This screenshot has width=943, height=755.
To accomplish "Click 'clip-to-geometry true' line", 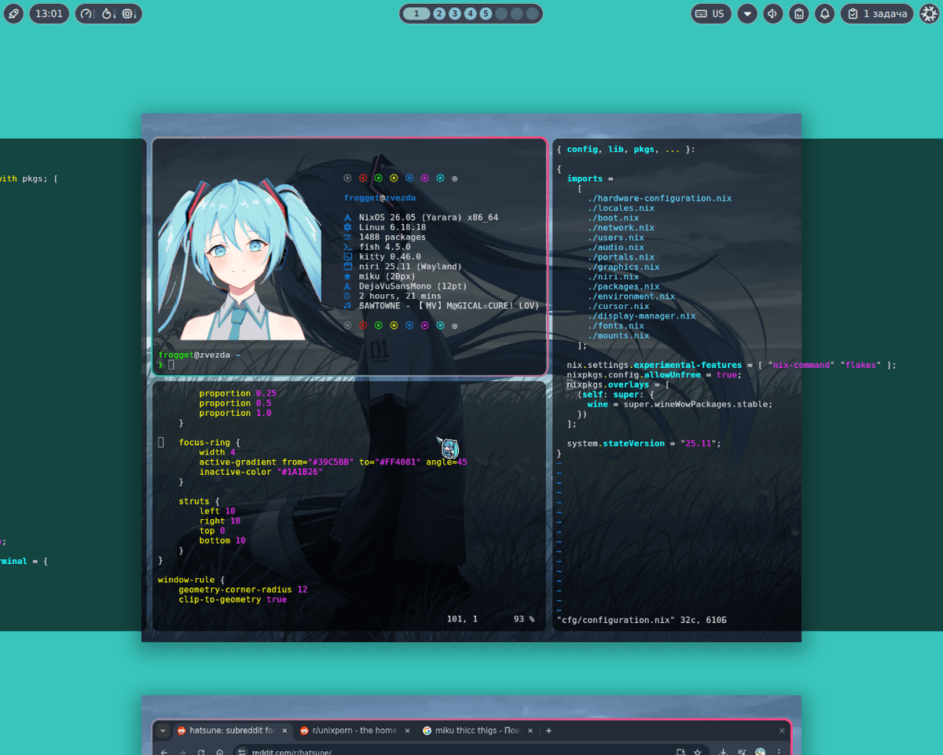I will (233, 599).
